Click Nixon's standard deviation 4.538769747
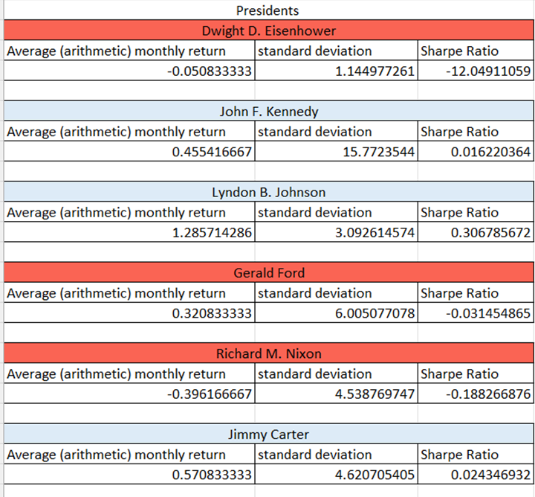The height and width of the screenshot is (497, 535). coord(336,394)
